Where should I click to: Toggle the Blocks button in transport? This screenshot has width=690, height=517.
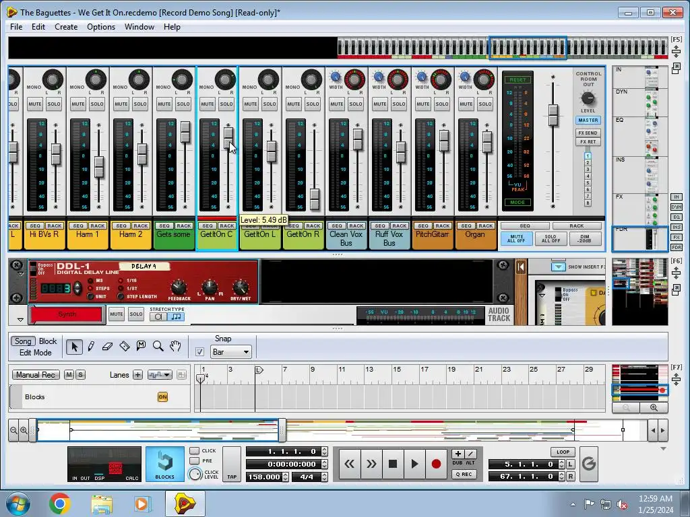(x=165, y=464)
